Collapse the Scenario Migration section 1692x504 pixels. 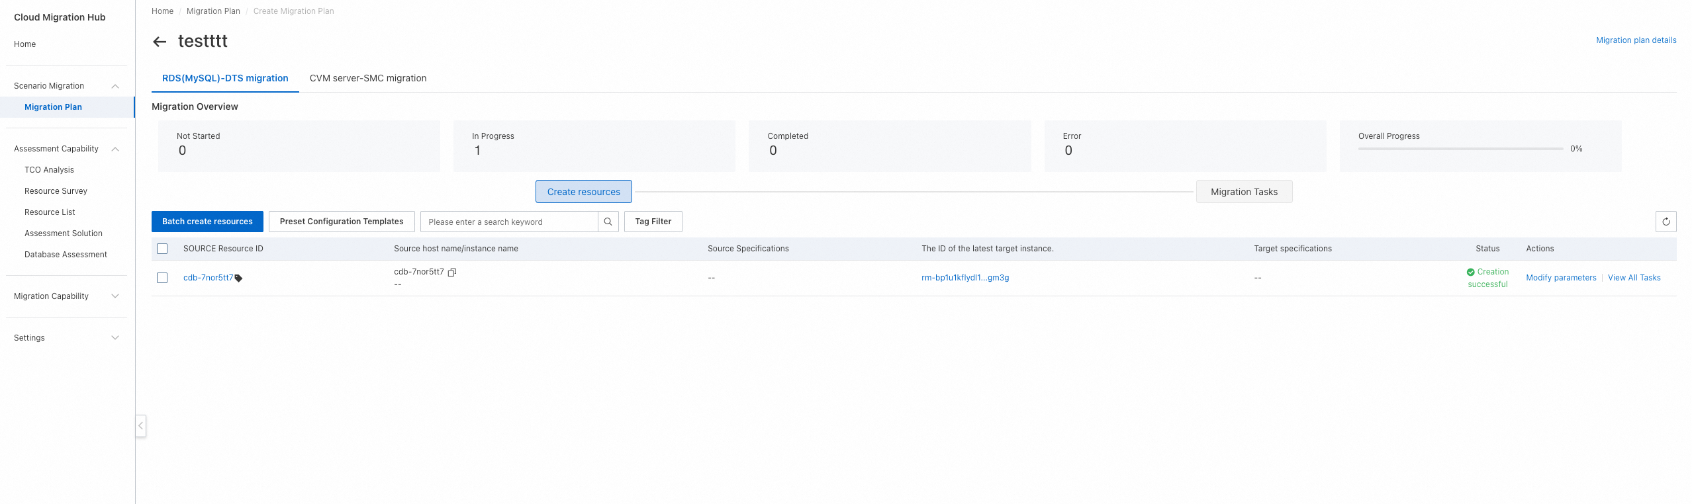coord(115,86)
